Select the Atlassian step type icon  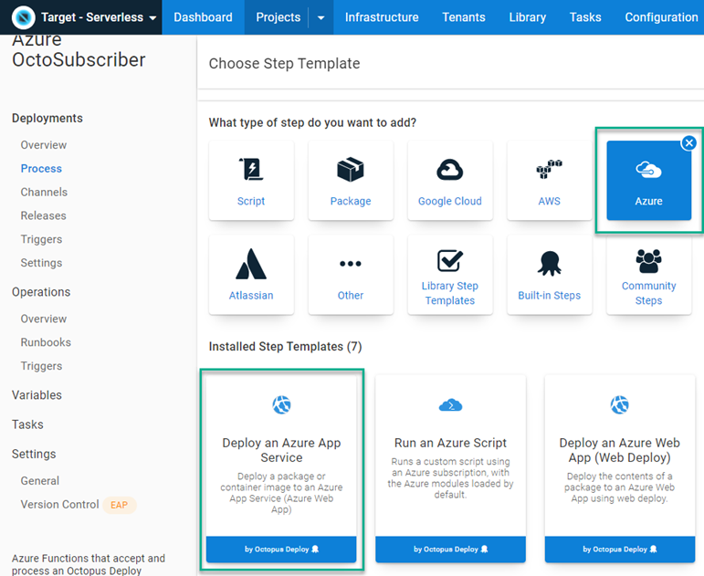click(x=251, y=264)
